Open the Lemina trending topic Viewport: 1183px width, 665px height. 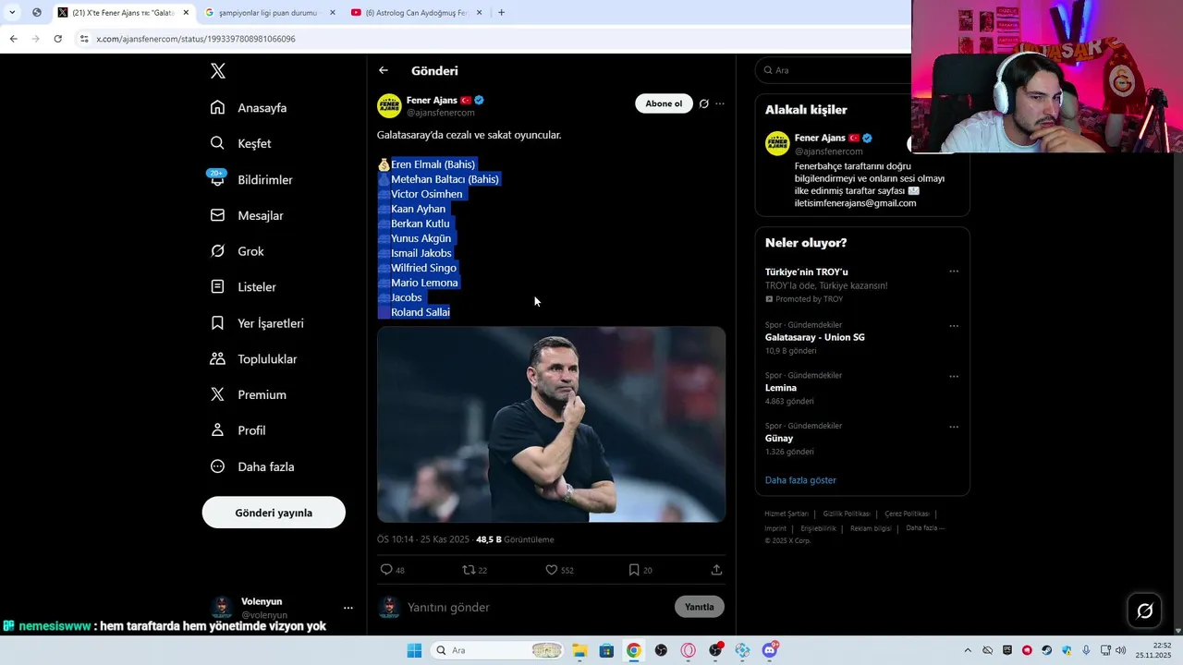(781, 388)
